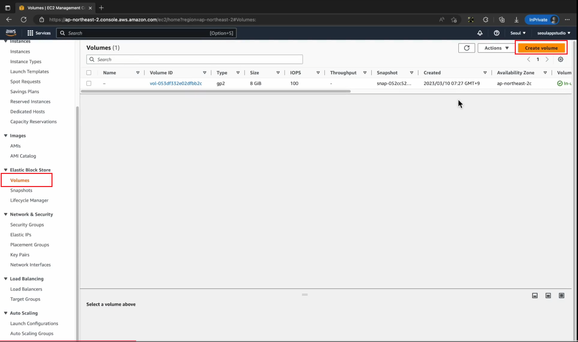
Task: Open the help question mark menu
Action: coord(496,33)
